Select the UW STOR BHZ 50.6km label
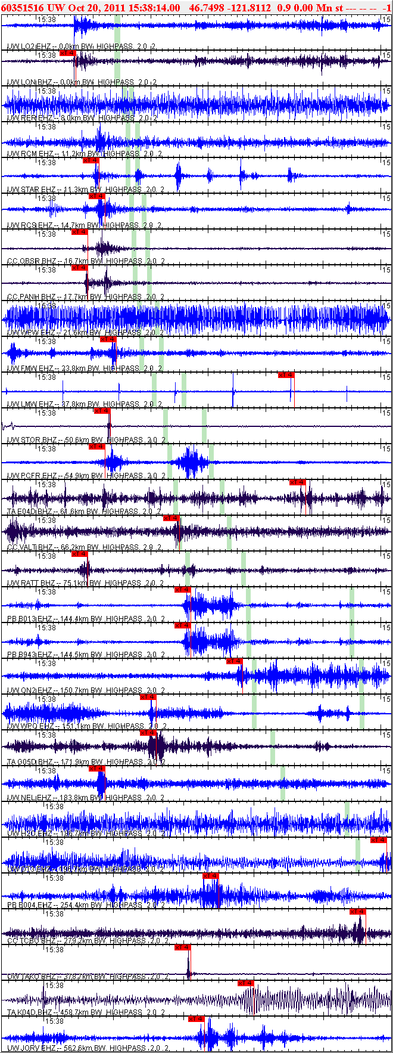The image size is (393, 1053). (x=86, y=440)
